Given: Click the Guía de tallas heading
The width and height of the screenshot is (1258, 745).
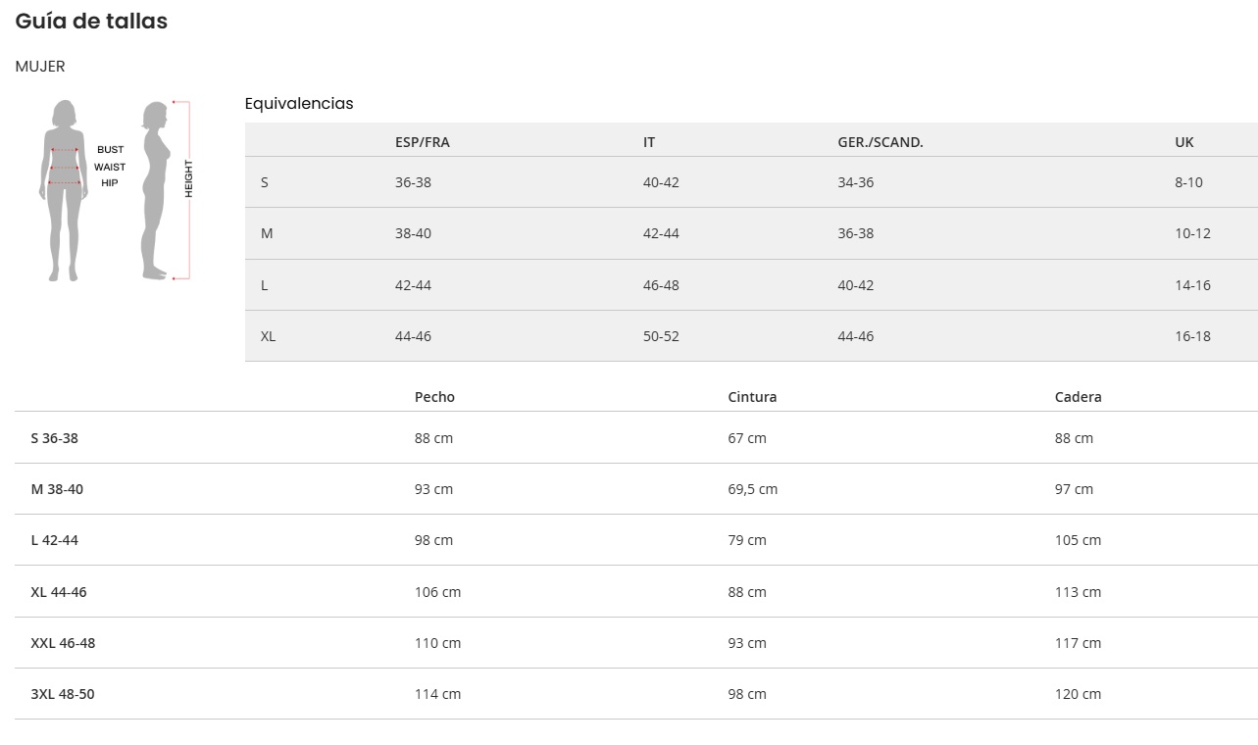Looking at the screenshot, I should point(91,22).
